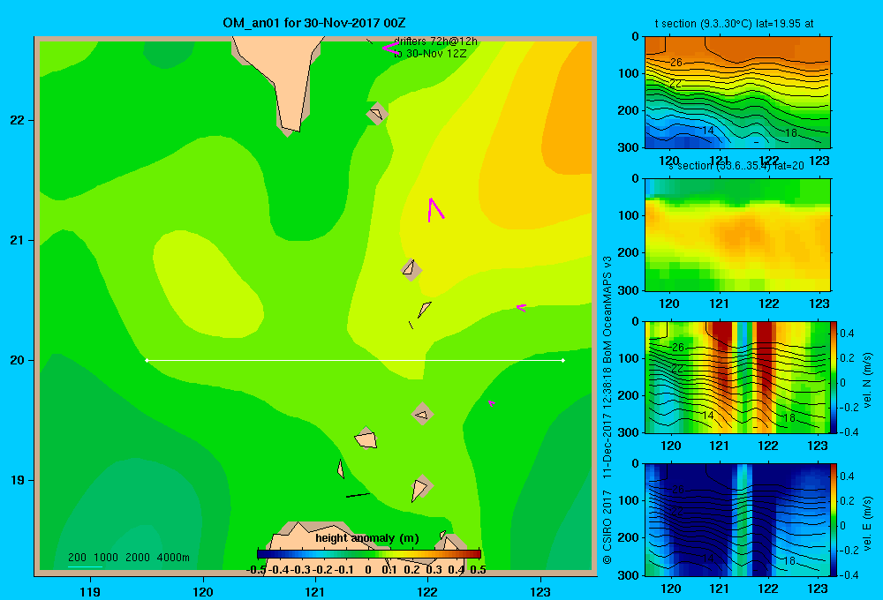Image resolution: width=883 pixels, height=600 pixels.
Task: Click longitude label 121 under the main map
Action: (315, 591)
